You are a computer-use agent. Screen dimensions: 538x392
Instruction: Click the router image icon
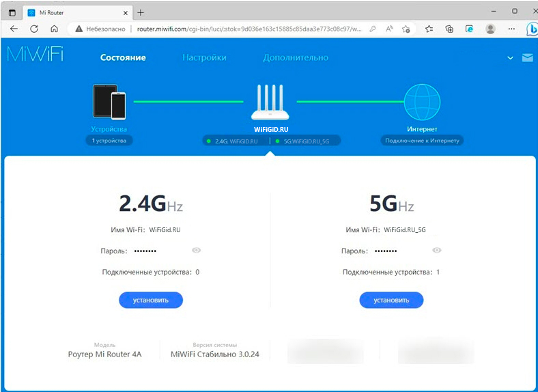point(270,102)
